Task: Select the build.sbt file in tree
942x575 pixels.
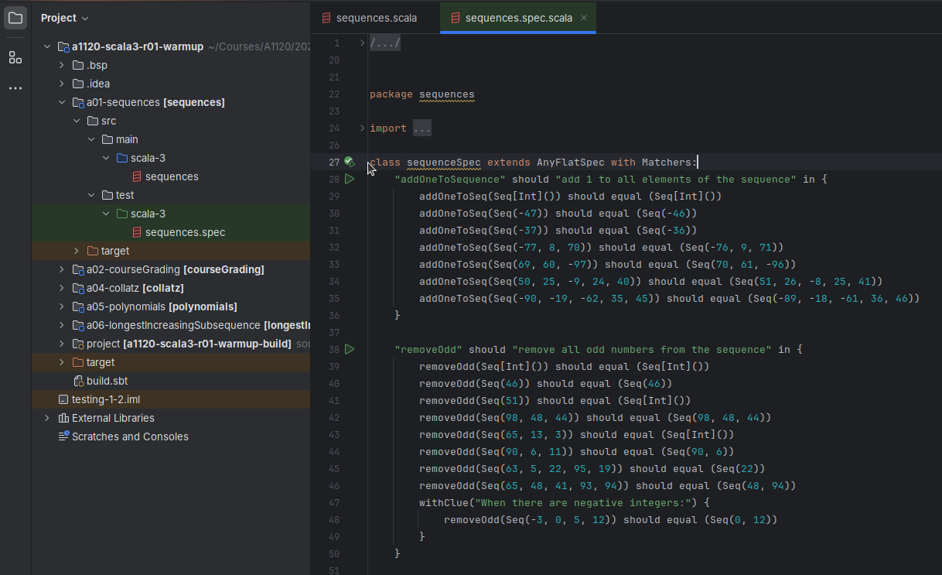Action: (108, 381)
